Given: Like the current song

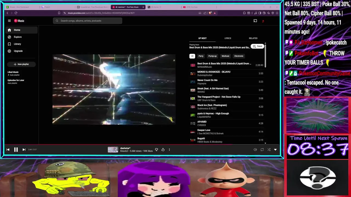Looking at the screenshot, I should coord(163,150).
